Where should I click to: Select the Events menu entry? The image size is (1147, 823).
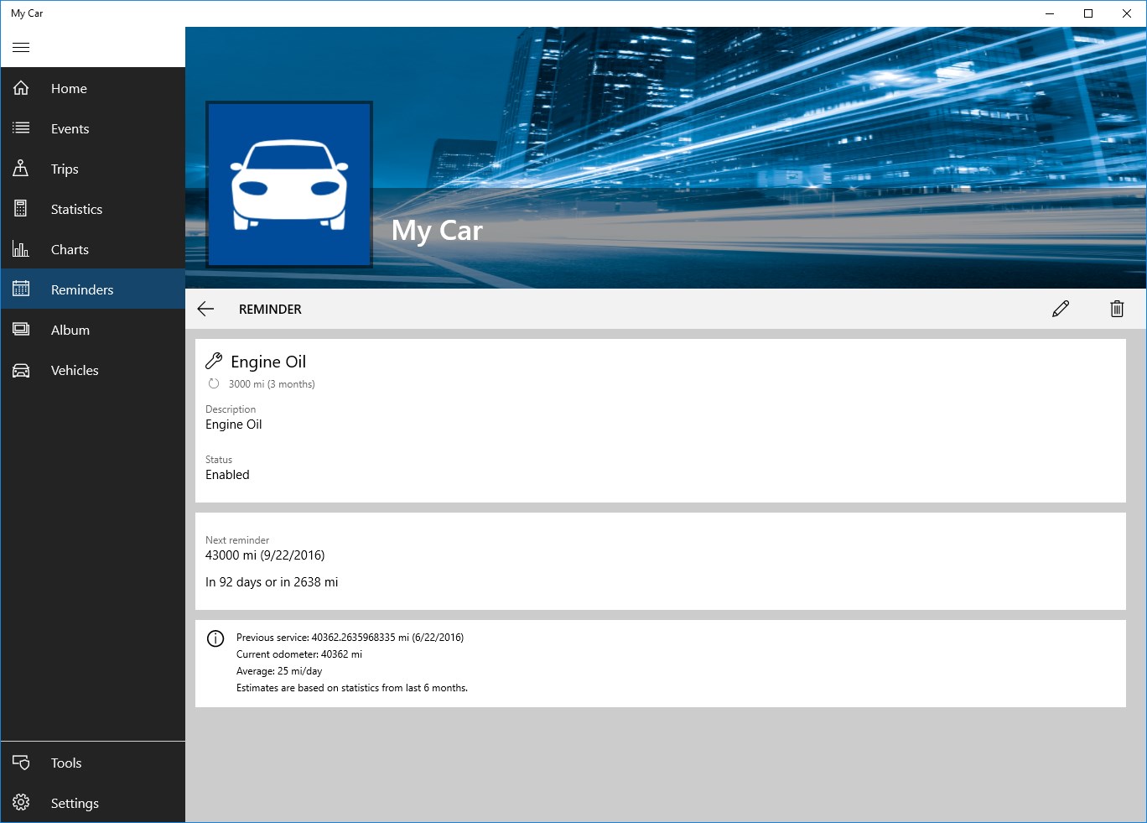click(70, 128)
